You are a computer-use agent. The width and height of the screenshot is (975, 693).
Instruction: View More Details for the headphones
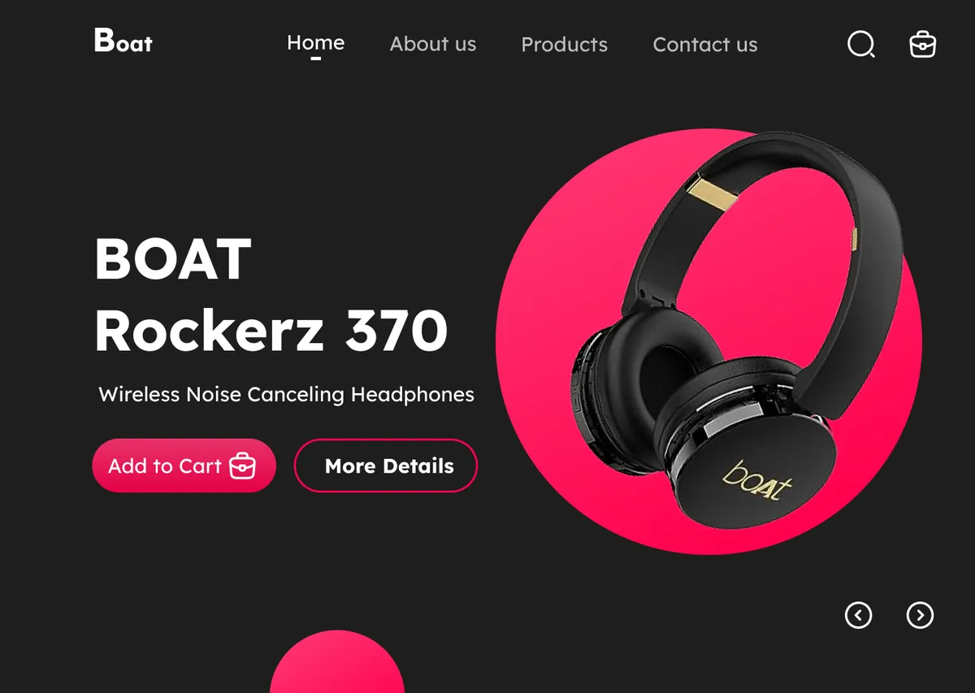pyautogui.click(x=385, y=466)
